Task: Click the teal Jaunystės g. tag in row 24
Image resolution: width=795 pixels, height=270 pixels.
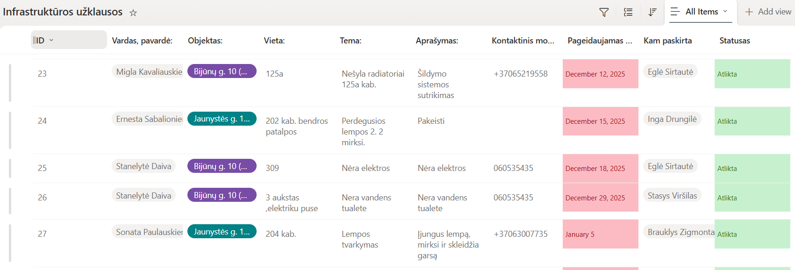Action: pos(222,119)
